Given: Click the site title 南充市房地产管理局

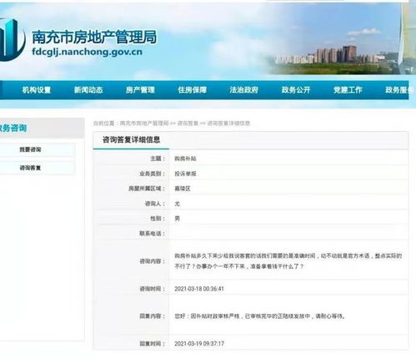Looking at the screenshot, I should tap(94, 37).
